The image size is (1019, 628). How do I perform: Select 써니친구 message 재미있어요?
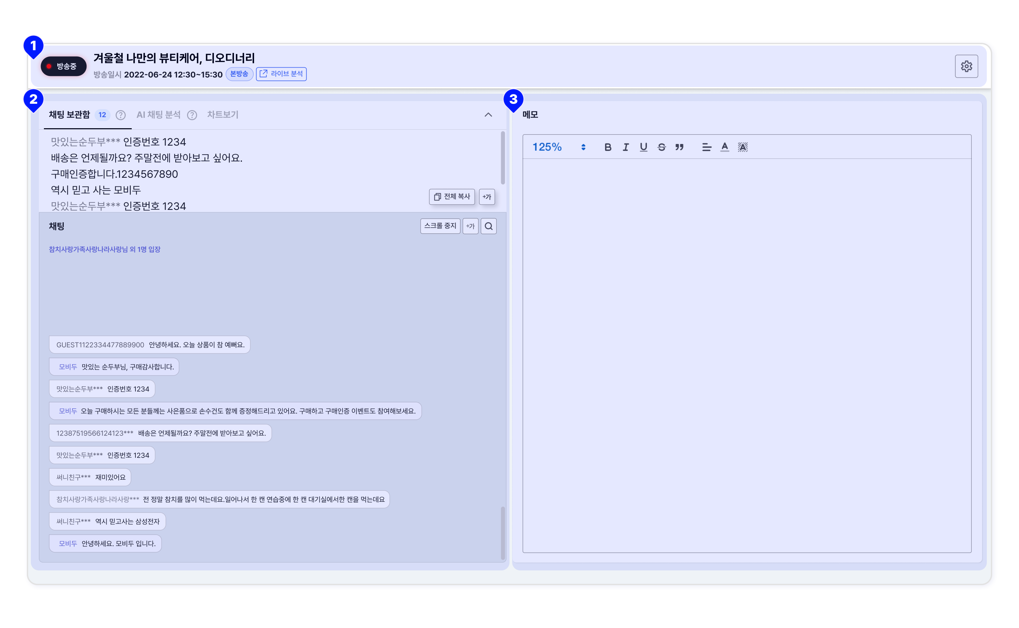coord(90,477)
